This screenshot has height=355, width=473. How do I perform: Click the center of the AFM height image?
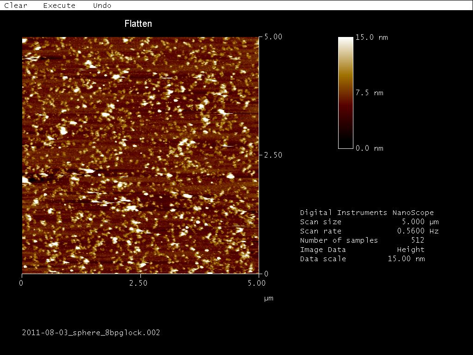[x=140, y=155]
